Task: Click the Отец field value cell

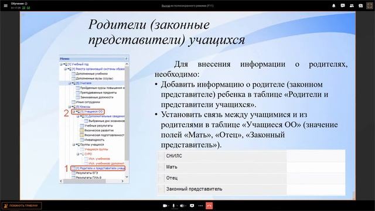Action: 316,178
